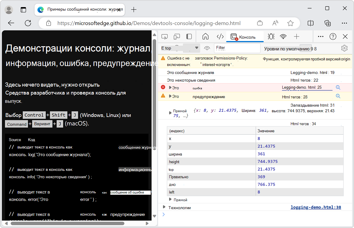Expand the Прямой entry below the table
Screen dimensions: 354x228
[170, 199]
